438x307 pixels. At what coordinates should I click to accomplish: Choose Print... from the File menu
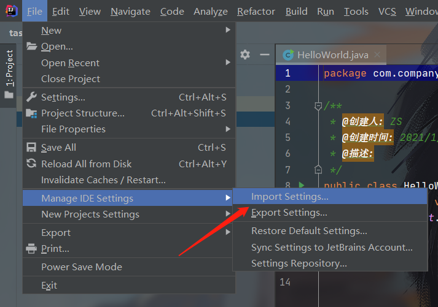[x=127, y=249]
